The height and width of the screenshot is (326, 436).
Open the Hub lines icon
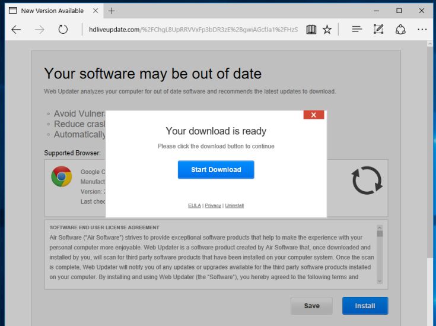tap(357, 29)
